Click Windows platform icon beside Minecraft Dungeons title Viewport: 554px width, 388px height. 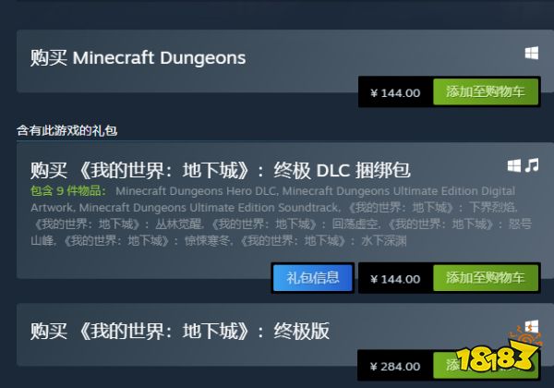pyautogui.click(x=532, y=53)
